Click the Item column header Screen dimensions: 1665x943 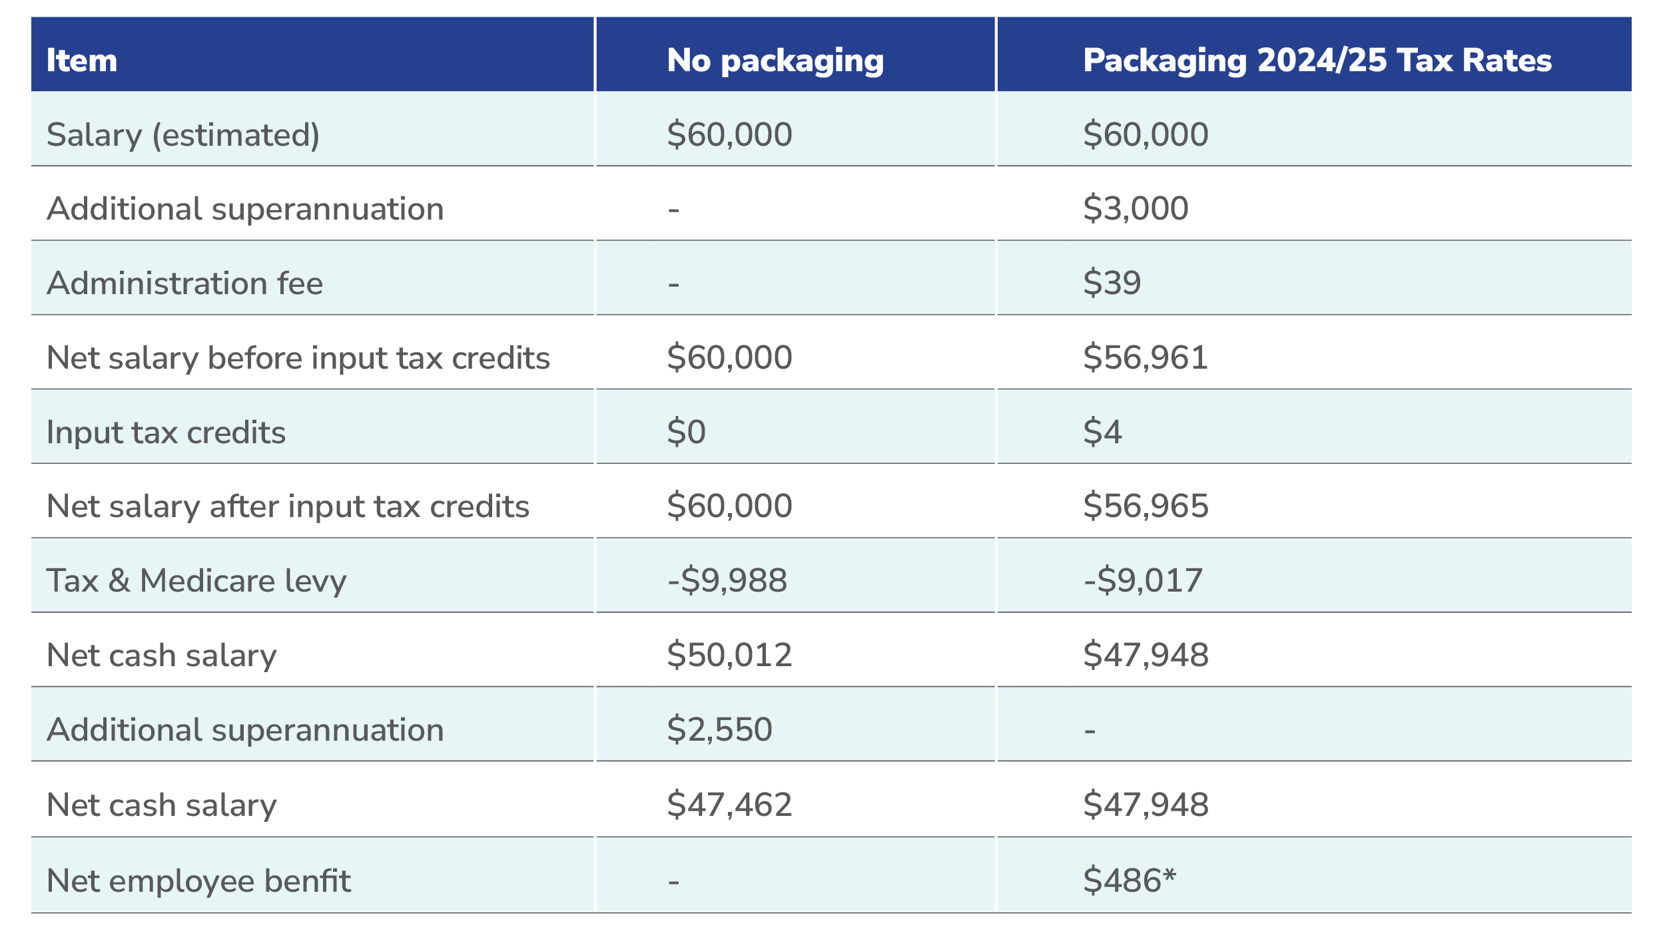point(82,61)
